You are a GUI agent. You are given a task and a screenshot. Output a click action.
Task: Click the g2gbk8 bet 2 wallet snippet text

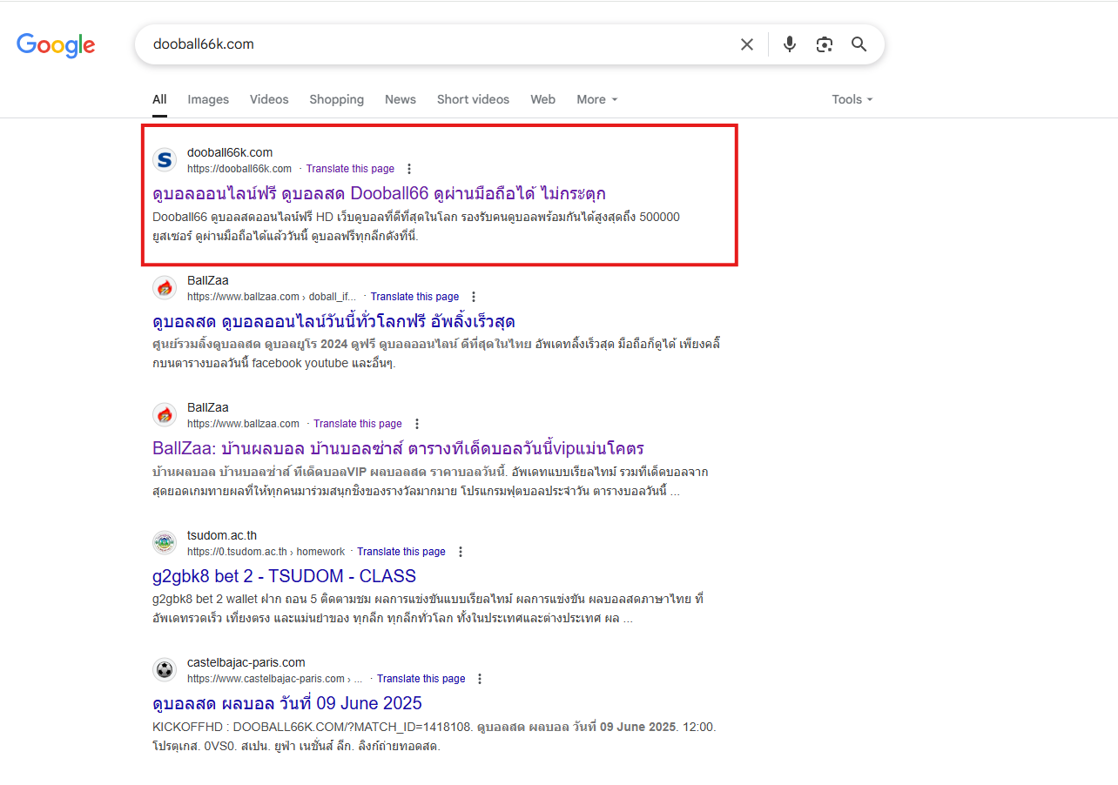coord(428,609)
